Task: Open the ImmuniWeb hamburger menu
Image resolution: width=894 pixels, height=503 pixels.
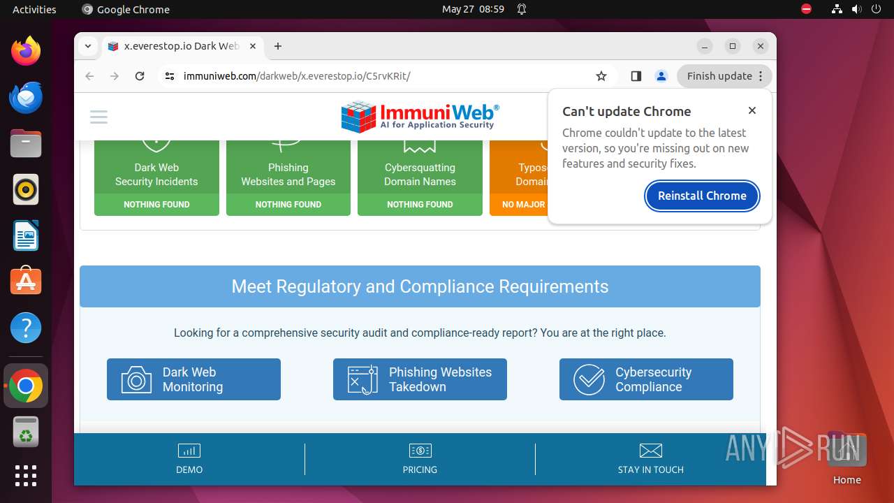Action: [x=99, y=117]
